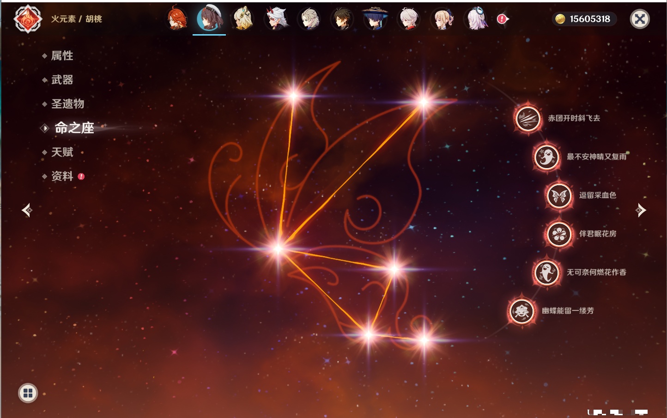Viewport: 667px width, 418px height.
Task: Go to next character with right arrow
Action: [640, 210]
